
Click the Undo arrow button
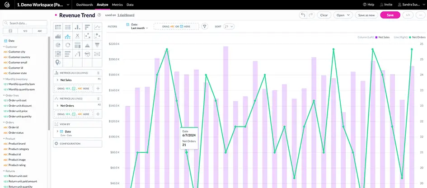pyautogui.click(x=303, y=15)
